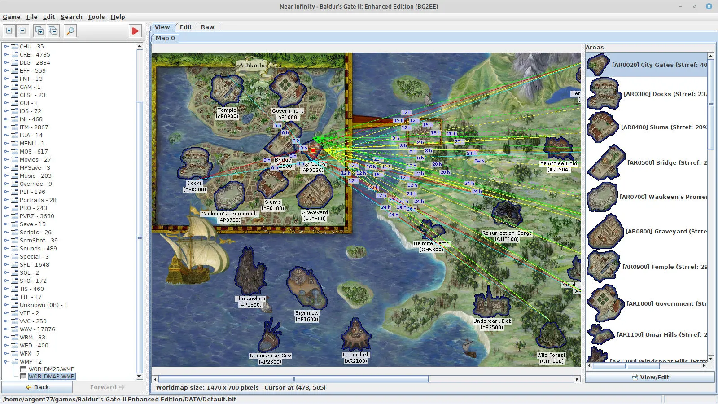
Task: Select the Temple AR0900 map icon
Action: click(x=227, y=91)
